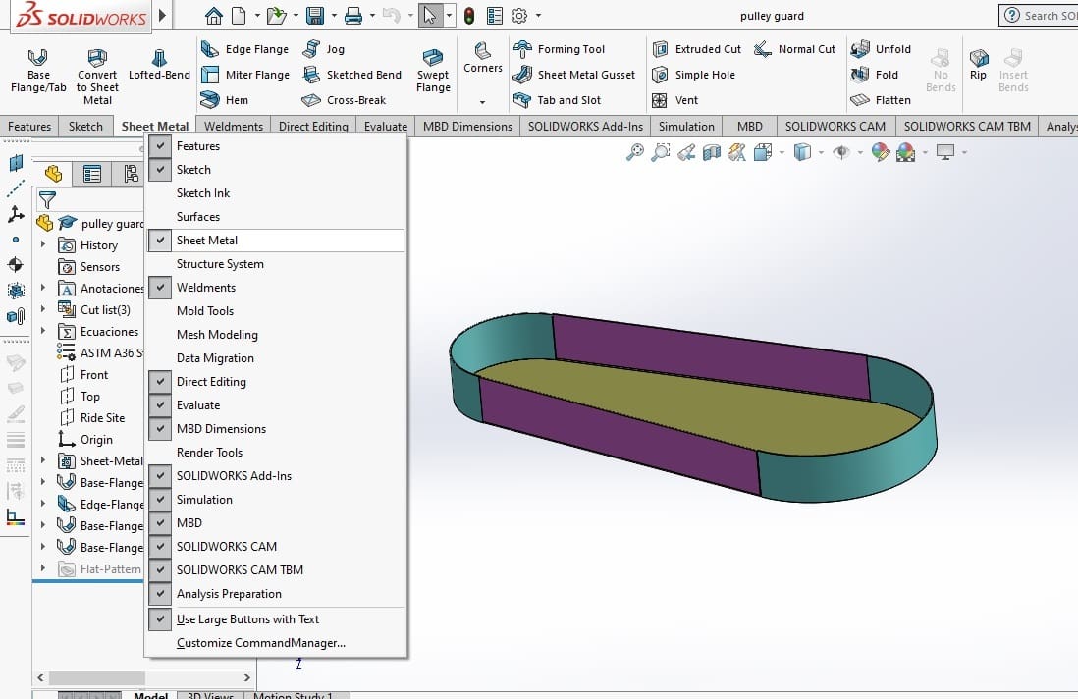Open the Options gear icon
This screenshot has height=699, width=1078.
pos(519,15)
